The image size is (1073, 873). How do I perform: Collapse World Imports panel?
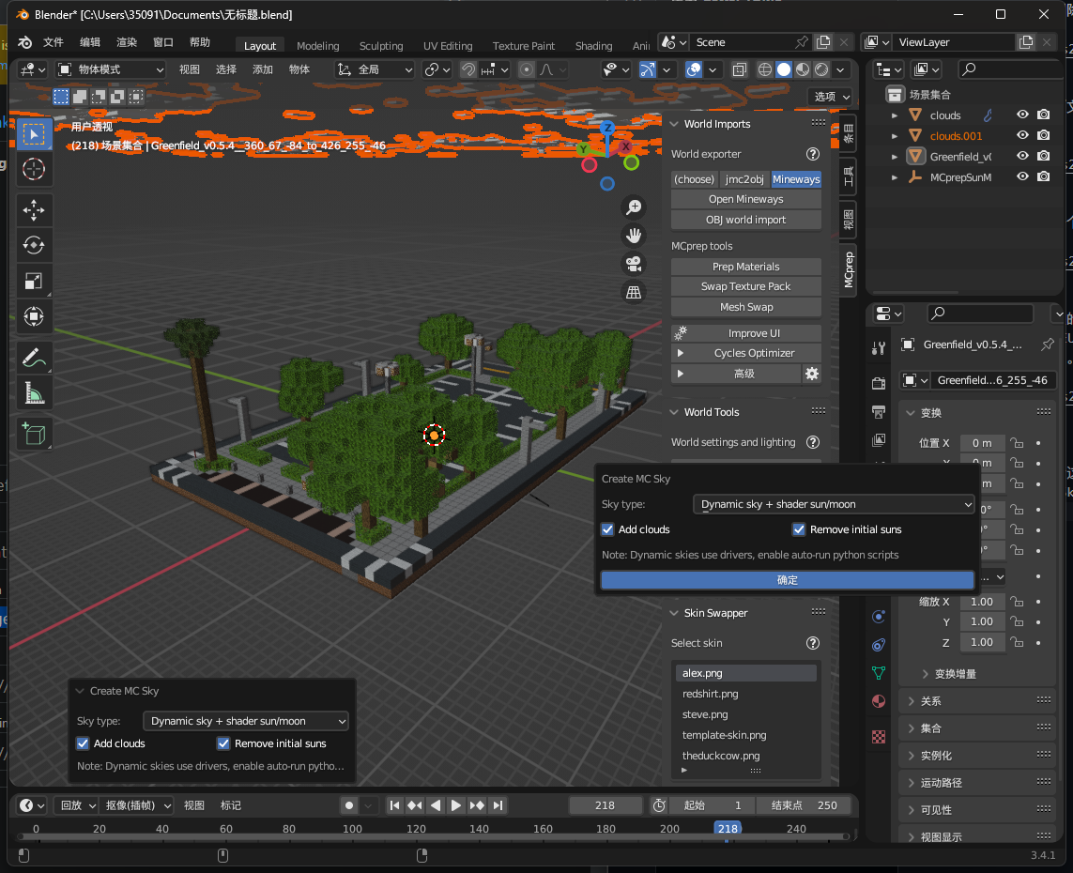(x=674, y=124)
